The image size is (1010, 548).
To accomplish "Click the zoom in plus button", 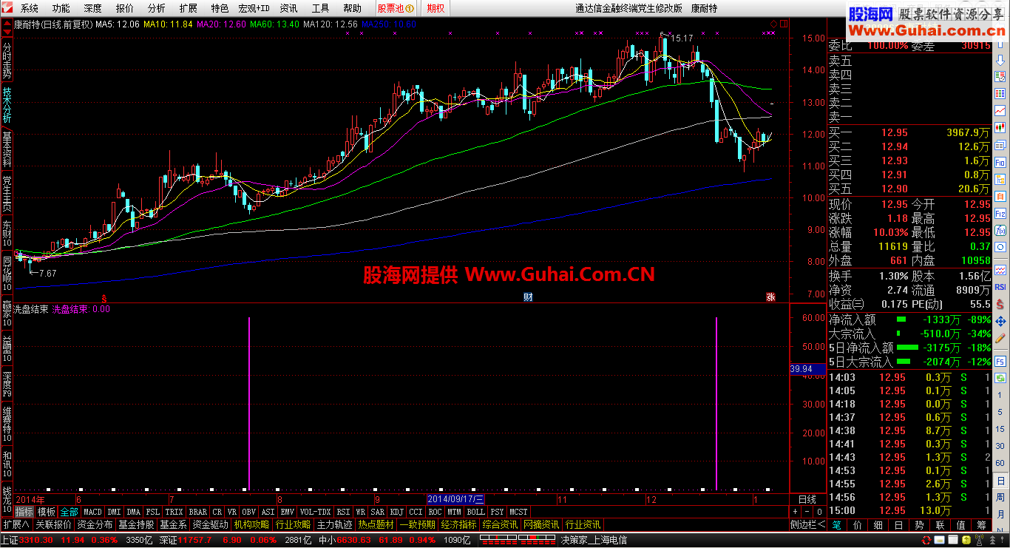I will (x=796, y=512).
